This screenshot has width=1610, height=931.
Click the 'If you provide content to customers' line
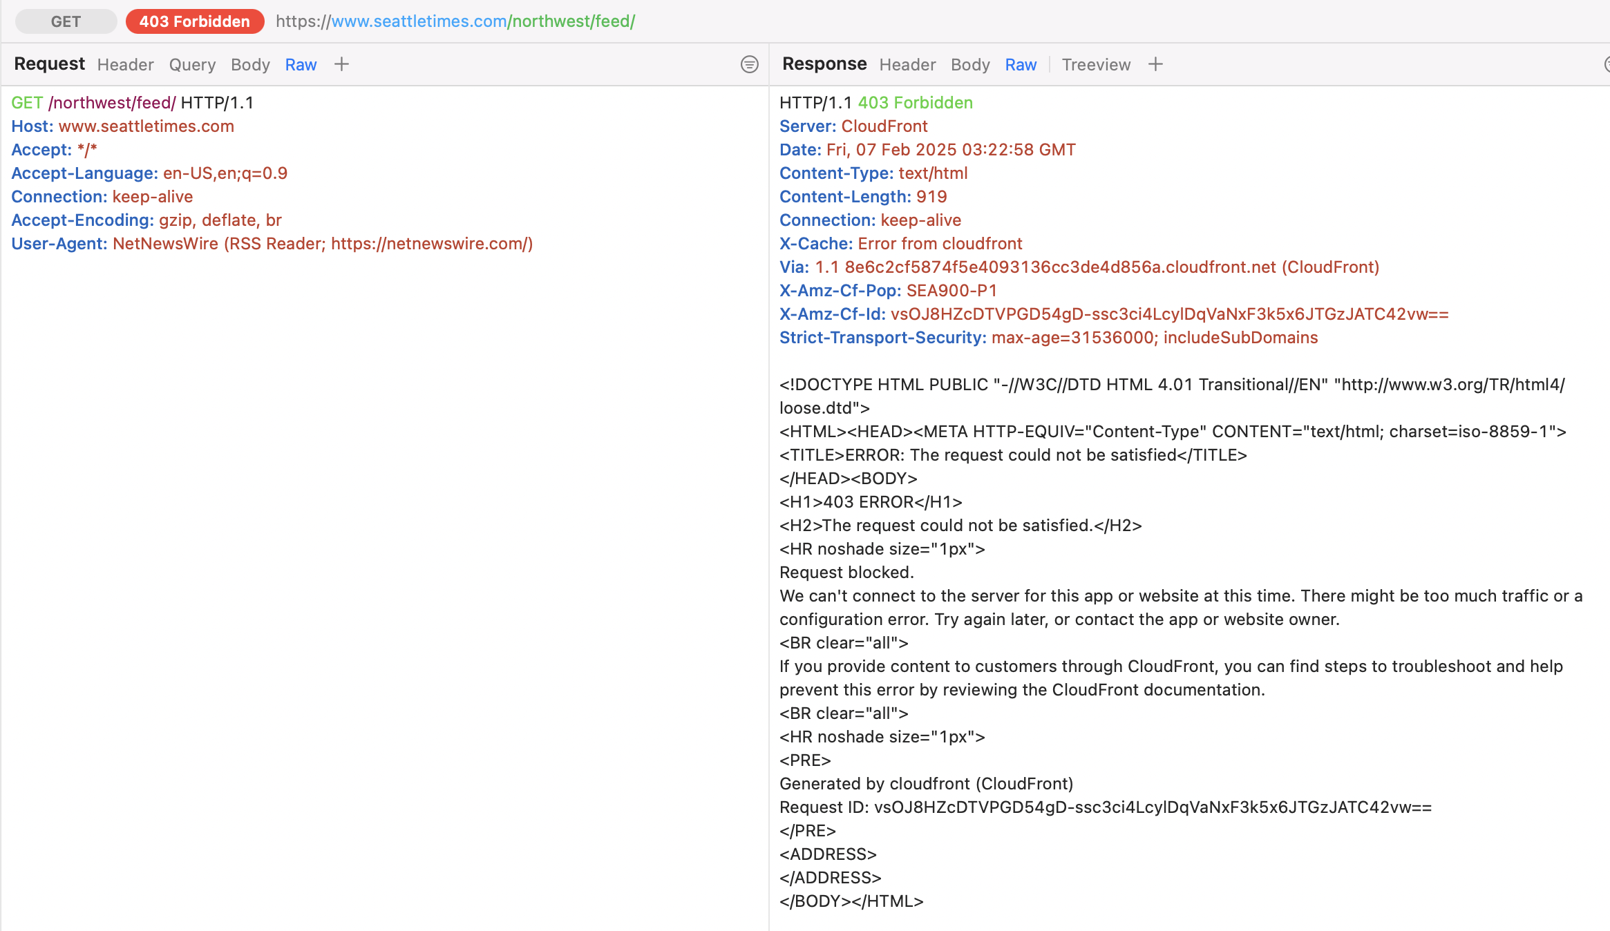[1171, 678]
